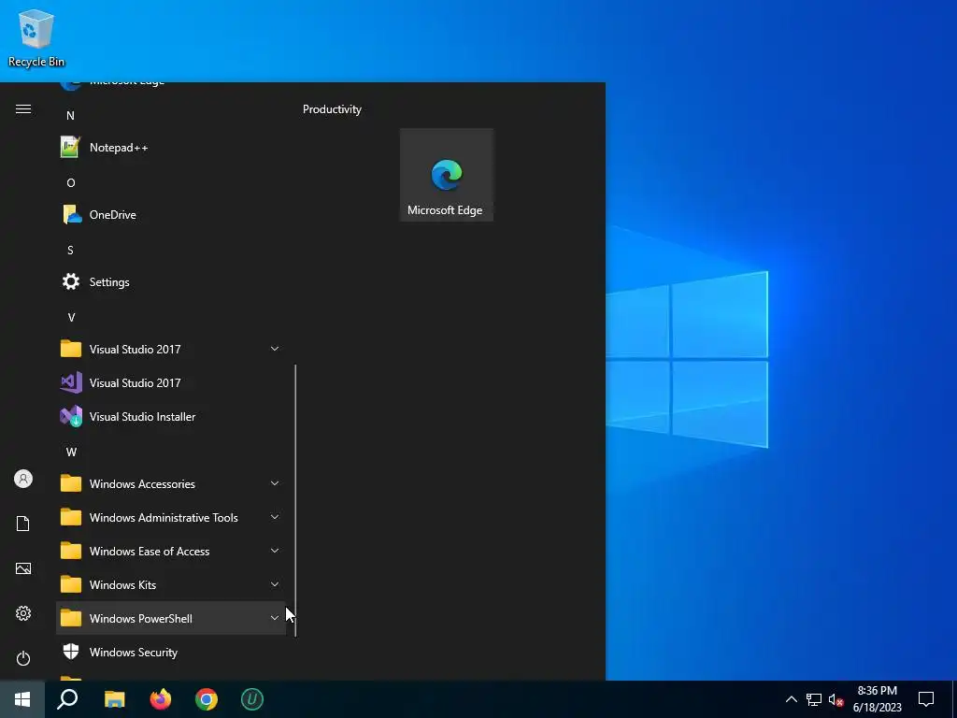This screenshot has width=957, height=718.
Task: Launch Google Chrome from the taskbar
Action: 207,699
